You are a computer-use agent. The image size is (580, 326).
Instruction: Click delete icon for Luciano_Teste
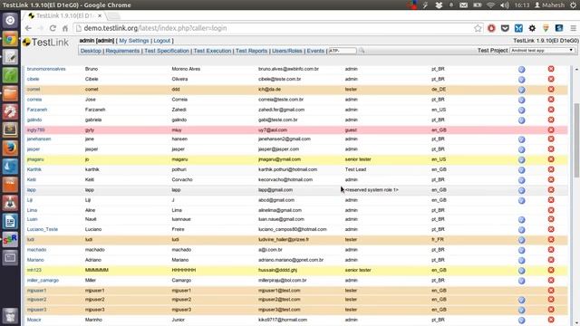[551, 229]
